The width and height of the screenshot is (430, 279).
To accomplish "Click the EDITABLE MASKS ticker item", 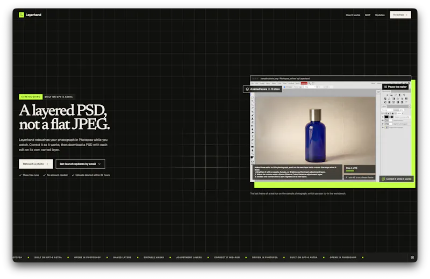I will point(154,257).
